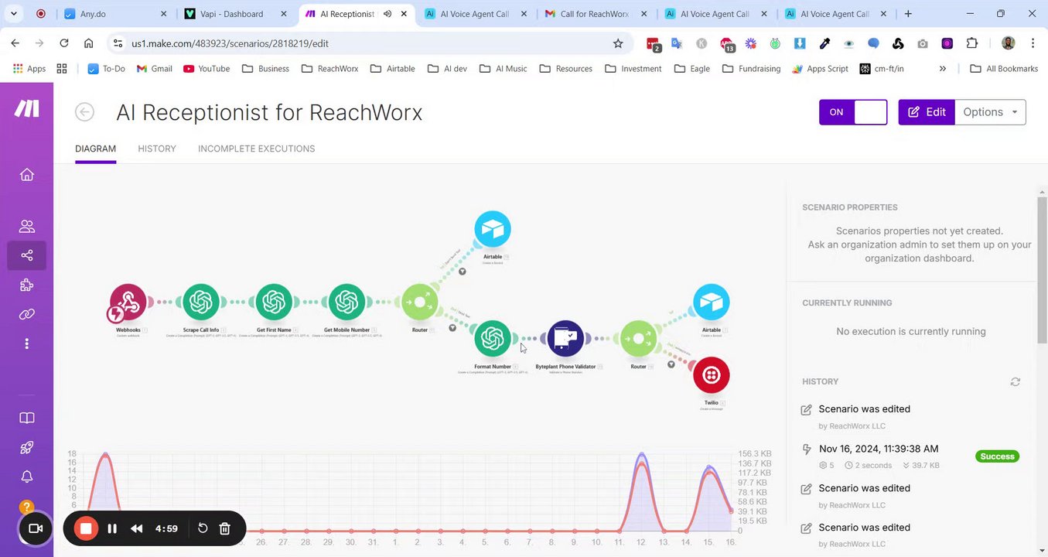Open the Chrome Extensions puzzle icon
This screenshot has height=557, width=1048.
pyautogui.click(x=972, y=44)
